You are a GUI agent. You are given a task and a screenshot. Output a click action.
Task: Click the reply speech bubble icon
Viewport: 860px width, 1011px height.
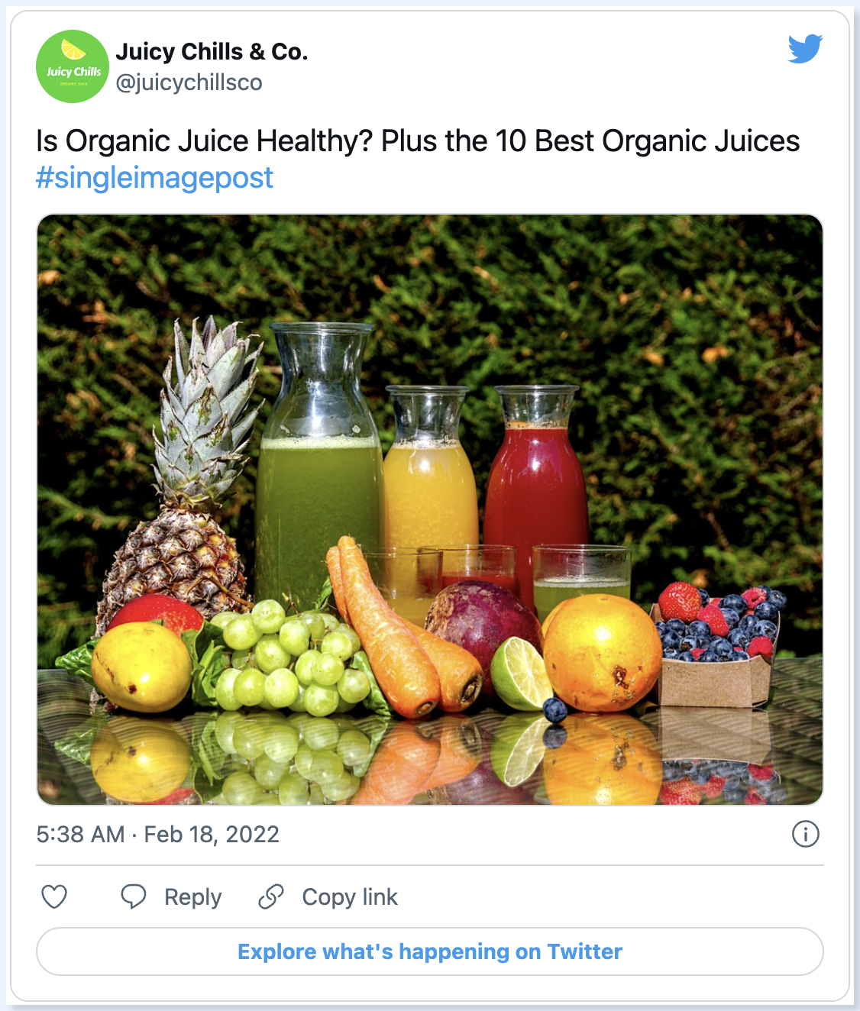134,896
